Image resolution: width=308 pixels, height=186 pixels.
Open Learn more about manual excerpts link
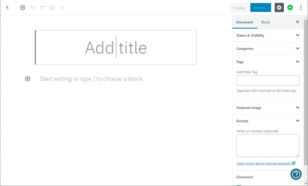[264, 163]
